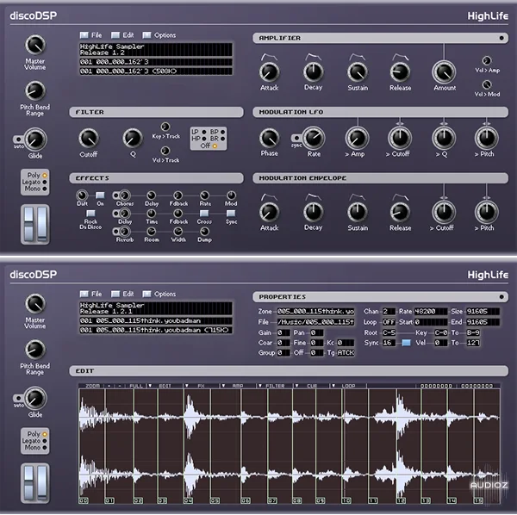This screenshot has width=517, height=515.
Task: Toggle the LFO sync switch beside Rate
Action: (296, 138)
